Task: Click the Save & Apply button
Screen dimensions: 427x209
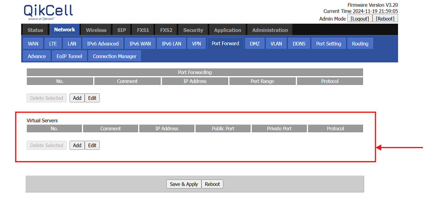Action: (184, 184)
